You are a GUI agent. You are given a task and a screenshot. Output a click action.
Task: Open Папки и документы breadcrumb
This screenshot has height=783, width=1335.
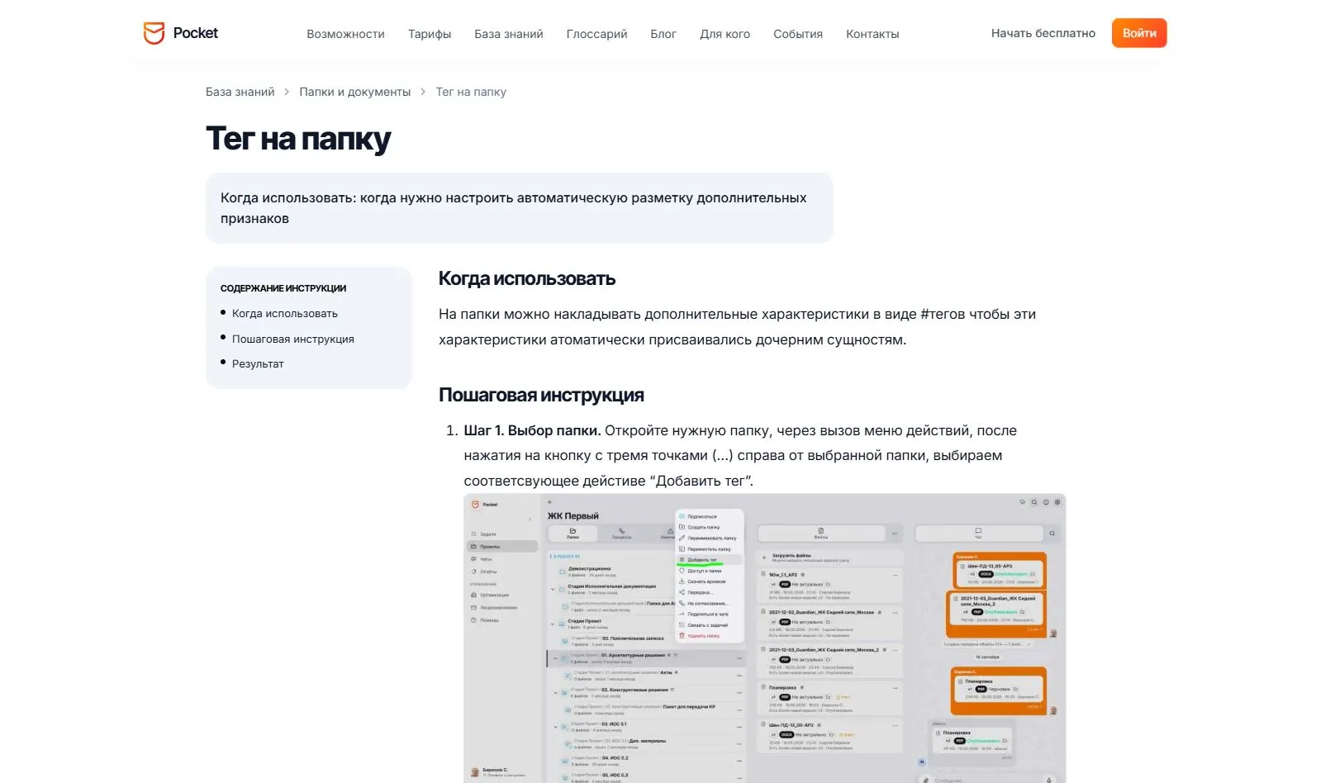(x=355, y=92)
